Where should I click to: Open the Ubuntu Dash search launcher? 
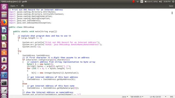(4, 7)
